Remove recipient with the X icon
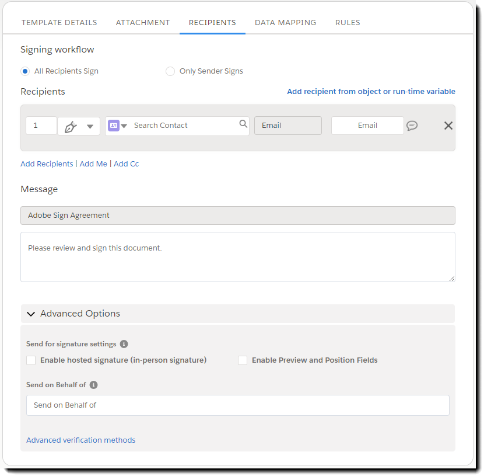Image resolution: width=484 pixels, height=476 pixels. click(x=448, y=126)
